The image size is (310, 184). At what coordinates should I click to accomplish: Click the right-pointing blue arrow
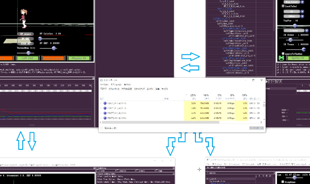(x=191, y=57)
